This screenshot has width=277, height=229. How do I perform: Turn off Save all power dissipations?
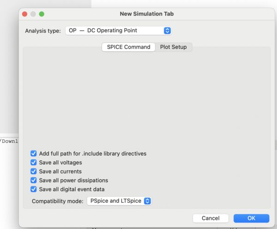click(34, 180)
